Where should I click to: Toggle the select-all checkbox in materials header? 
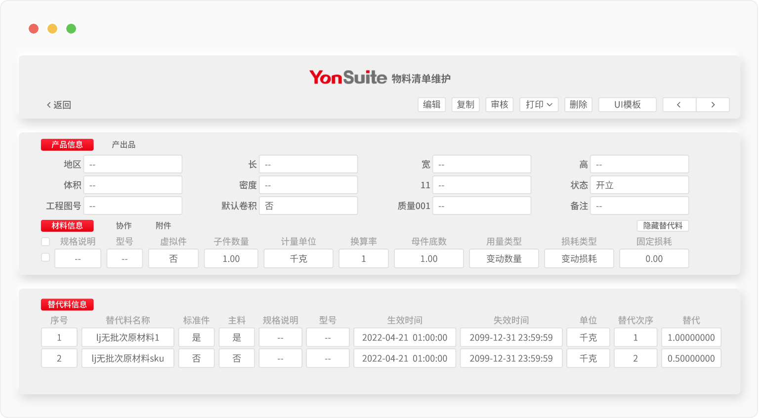[45, 242]
